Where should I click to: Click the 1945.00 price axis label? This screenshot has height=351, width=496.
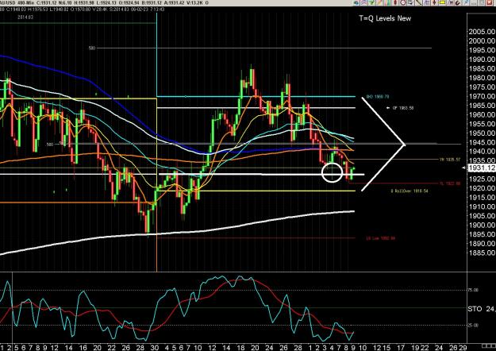pyautogui.click(x=482, y=142)
